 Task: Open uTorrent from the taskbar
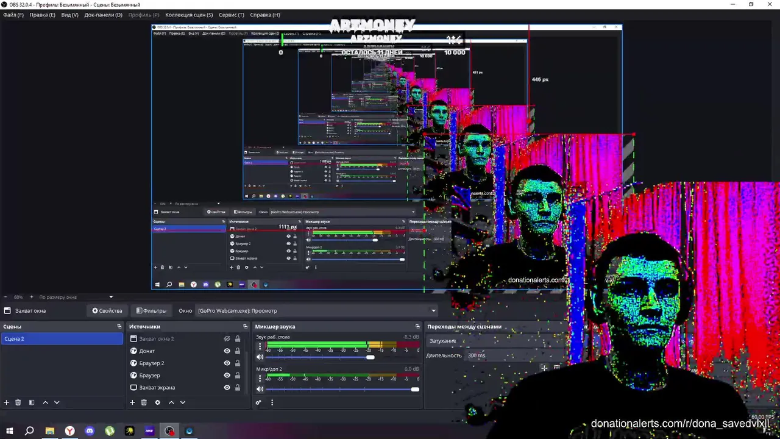tap(110, 431)
